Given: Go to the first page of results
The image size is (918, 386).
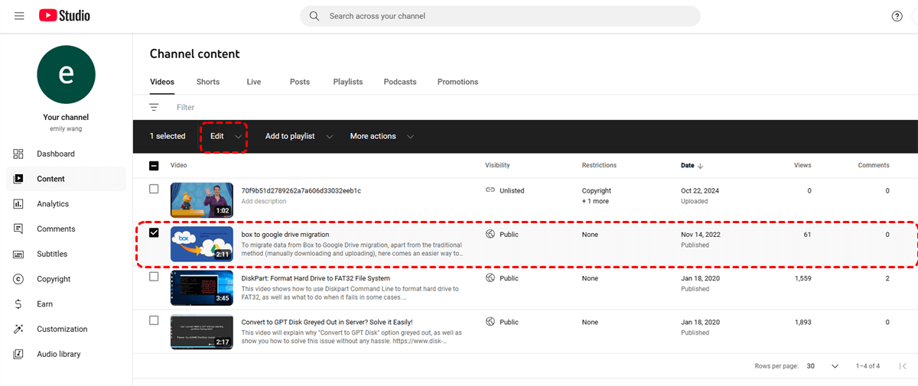Looking at the screenshot, I should [x=903, y=366].
